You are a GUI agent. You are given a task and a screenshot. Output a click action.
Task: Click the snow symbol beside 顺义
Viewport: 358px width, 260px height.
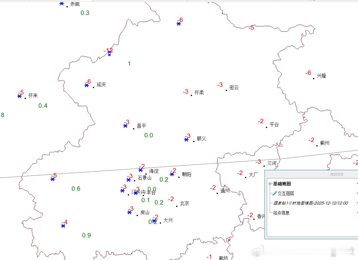pyautogui.click(x=186, y=140)
